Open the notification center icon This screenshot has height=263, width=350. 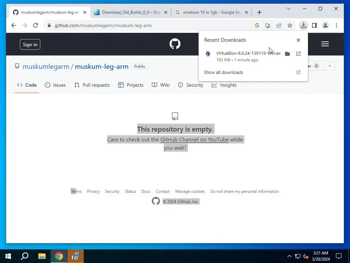click(x=339, y=256)
